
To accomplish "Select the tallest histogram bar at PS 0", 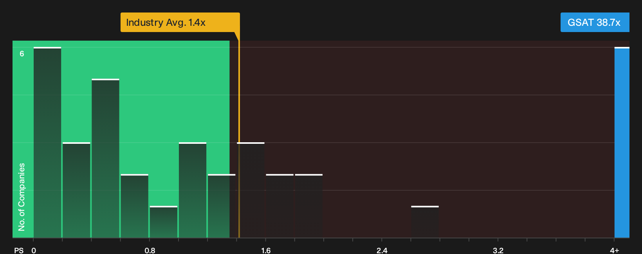I will [x=47, y=142].
